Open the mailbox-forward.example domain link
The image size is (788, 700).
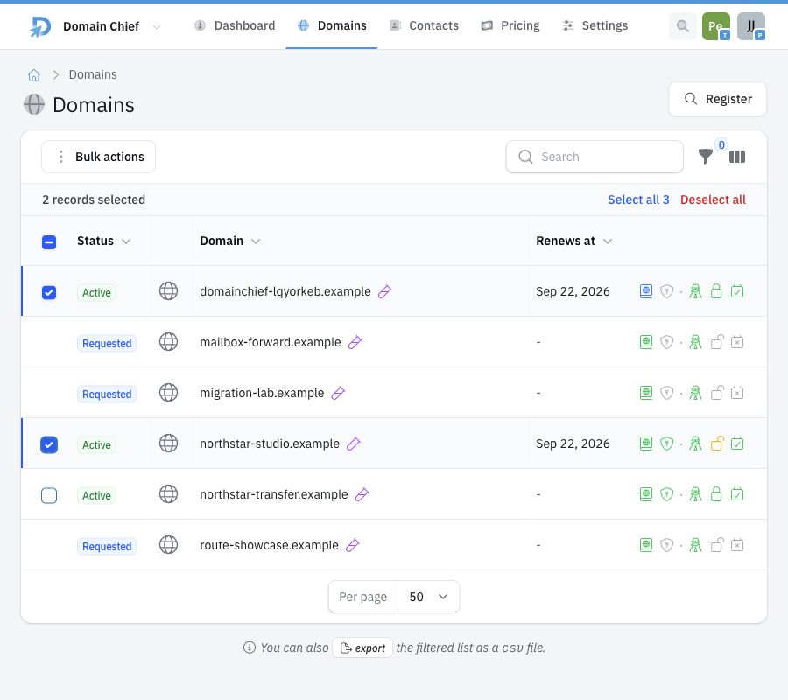[271, 342]
